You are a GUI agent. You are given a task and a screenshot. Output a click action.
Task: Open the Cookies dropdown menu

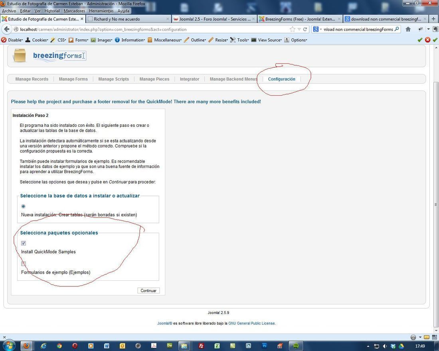37,40
